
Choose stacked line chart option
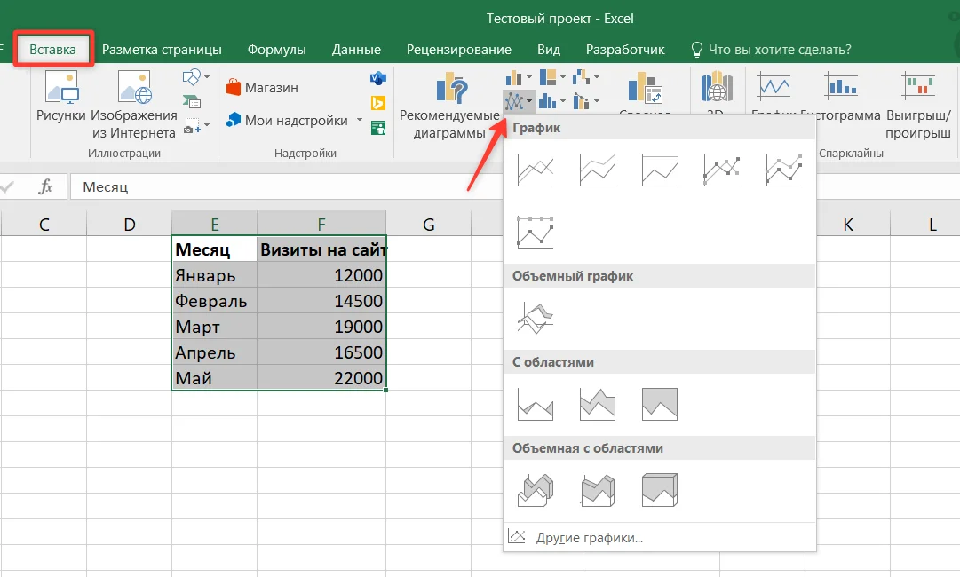coord(598,170)
